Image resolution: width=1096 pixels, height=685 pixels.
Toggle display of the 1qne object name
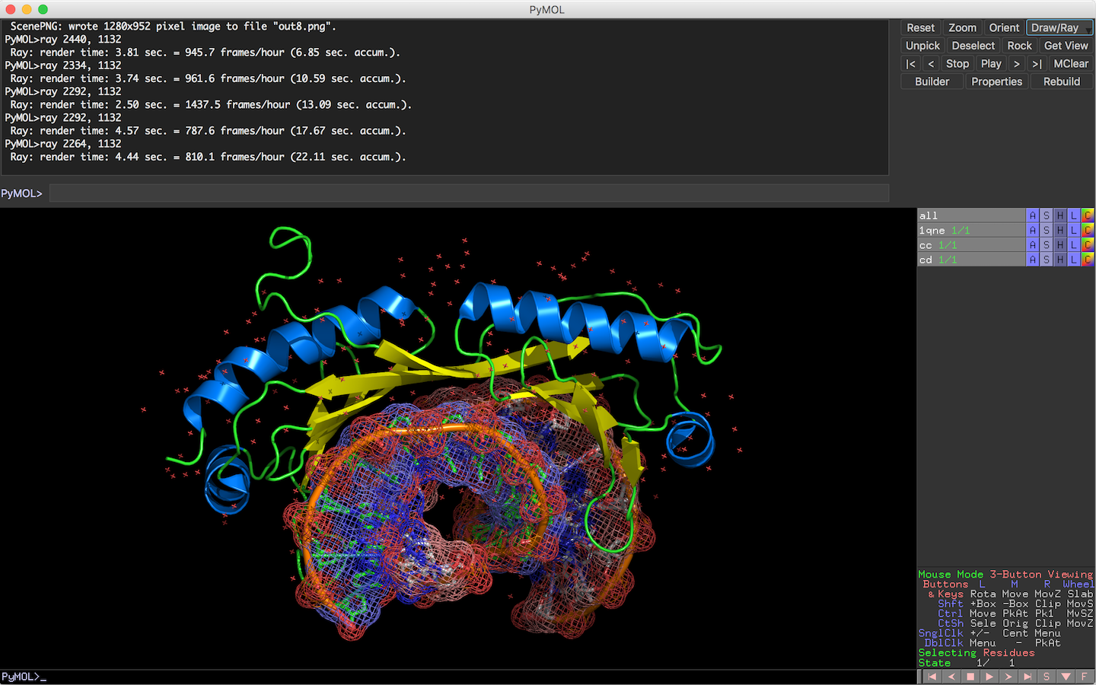(932, 230)
